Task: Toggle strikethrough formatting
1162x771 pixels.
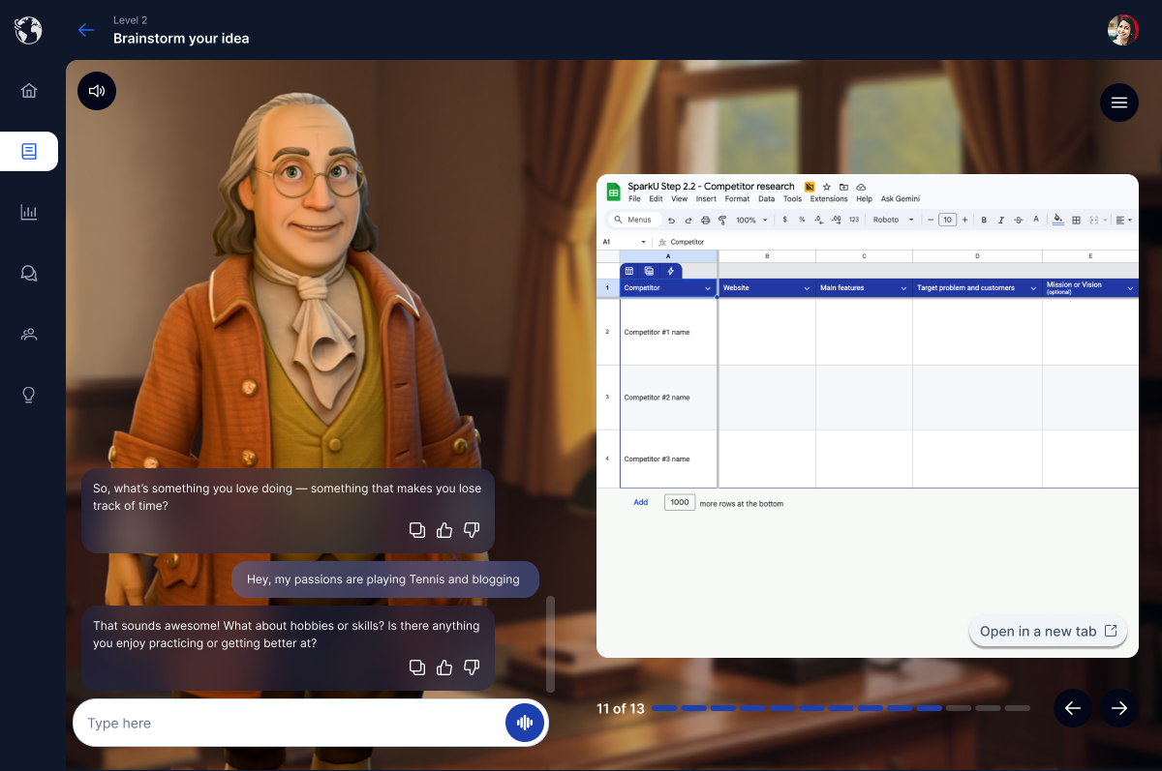Action: click(x=1018, y=220)
